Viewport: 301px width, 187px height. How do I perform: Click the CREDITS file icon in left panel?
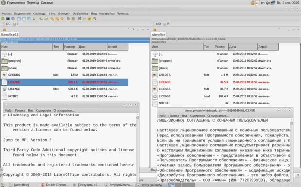click(x=4, y=75)
